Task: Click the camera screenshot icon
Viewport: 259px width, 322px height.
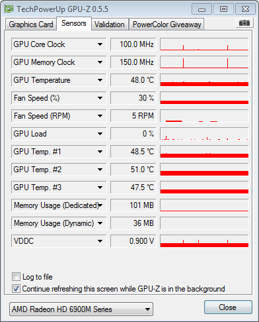Action: pos(244,23)
